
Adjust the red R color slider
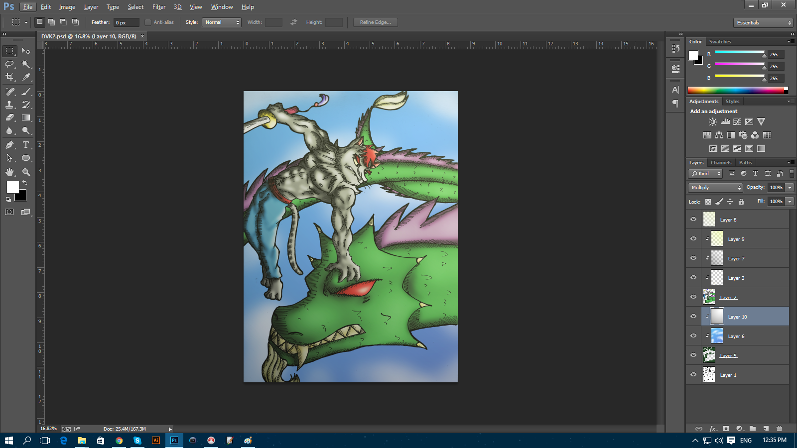[x=739, y=53]
